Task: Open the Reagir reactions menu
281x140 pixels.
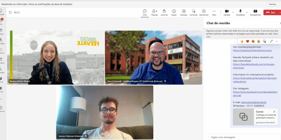Action: [x=174, y=12]
